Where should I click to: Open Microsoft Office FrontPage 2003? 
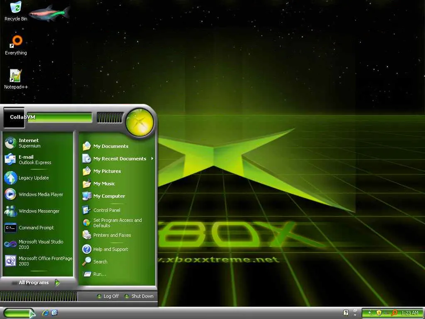(x=38, y=261)
